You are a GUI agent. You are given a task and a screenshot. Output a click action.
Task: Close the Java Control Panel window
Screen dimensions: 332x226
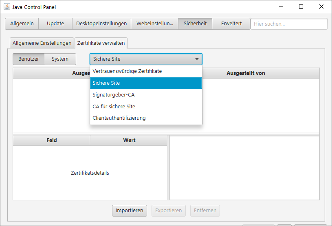tap(321, 7)
